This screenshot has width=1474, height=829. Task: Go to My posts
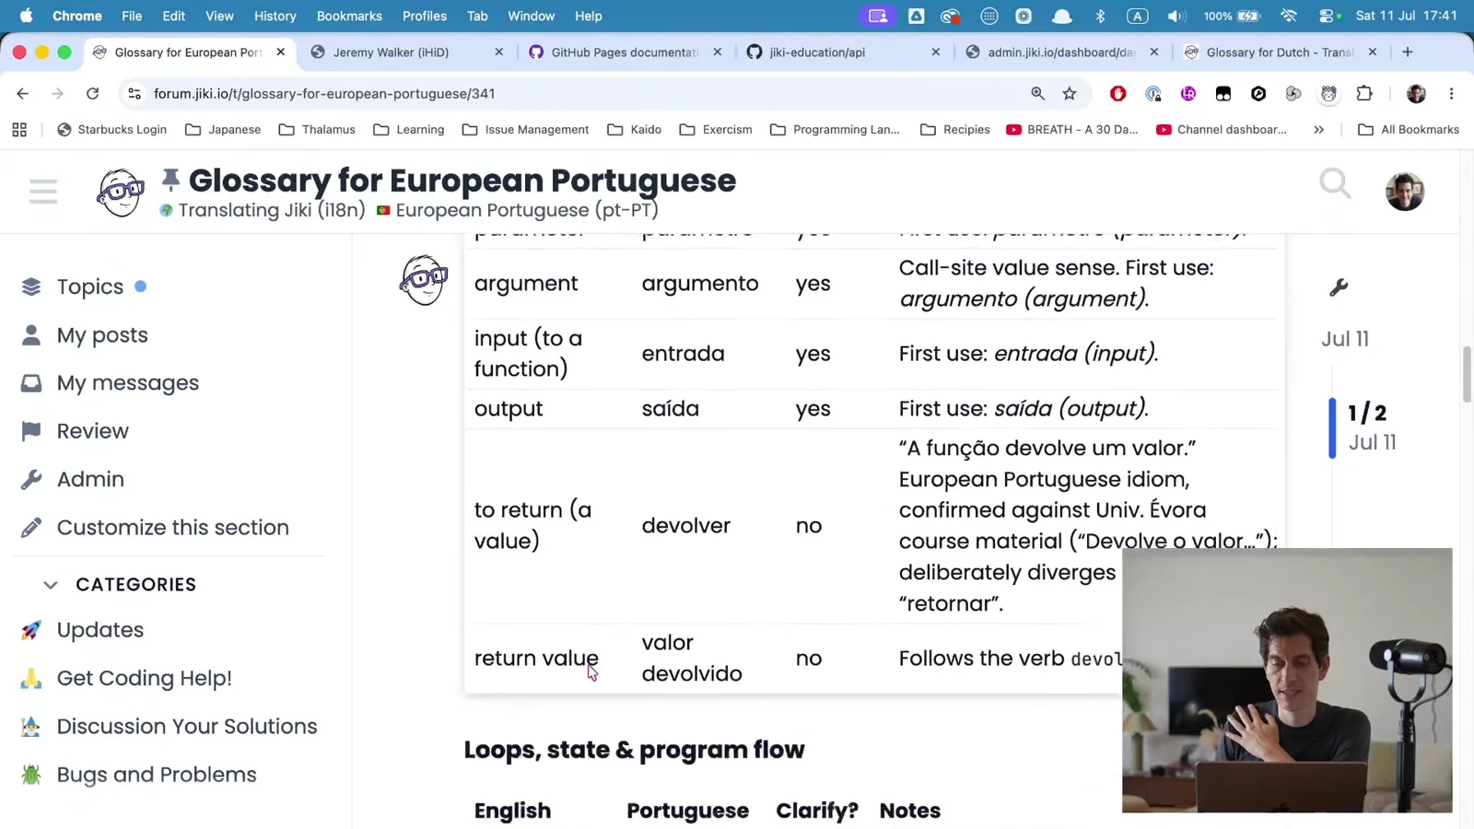(102, 335)
